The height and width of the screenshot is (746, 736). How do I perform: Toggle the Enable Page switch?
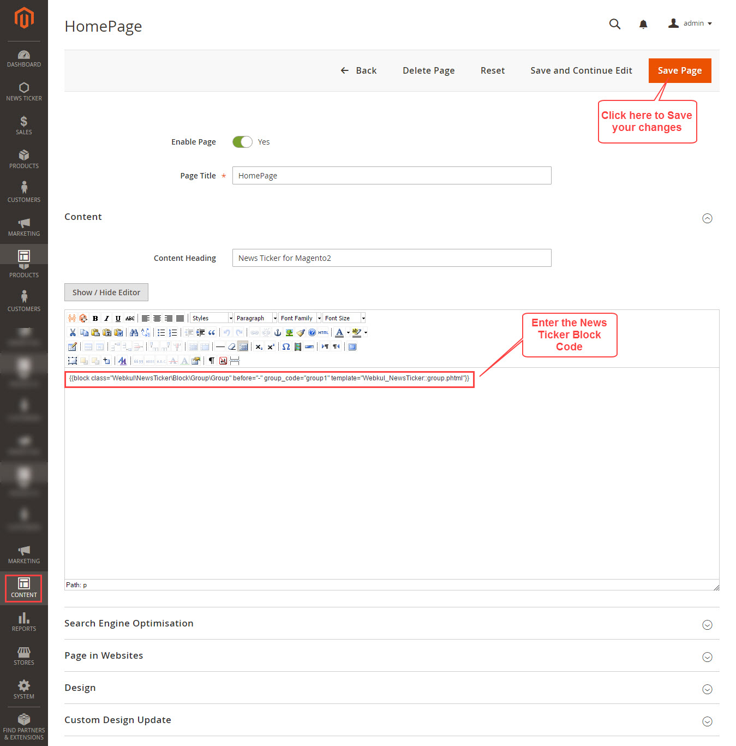242,142
